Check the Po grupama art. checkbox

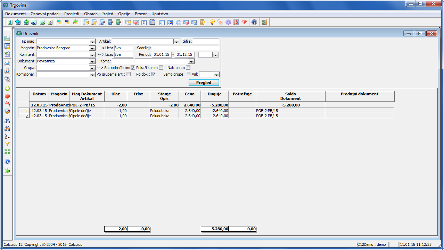point(129,74)
